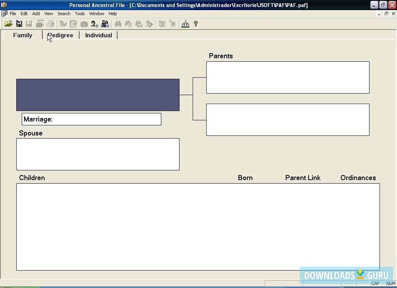Click the grayed notes notepad icon

tap(74, 24)
